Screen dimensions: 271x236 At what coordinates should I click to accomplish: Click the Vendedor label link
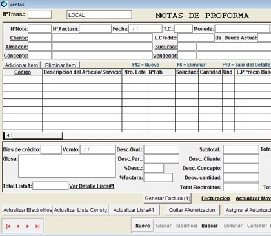pyautogui.click(x=165, y=56)
